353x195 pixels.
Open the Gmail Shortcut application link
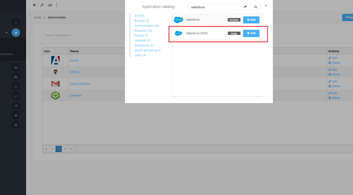pyautogui.click(x=80, y=84)
